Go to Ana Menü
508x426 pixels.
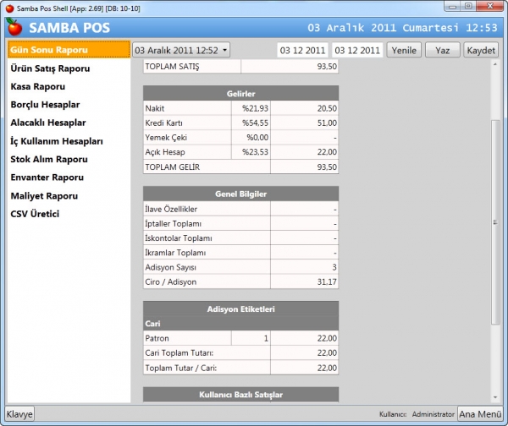pyautogui.click(x=480, y=414)
